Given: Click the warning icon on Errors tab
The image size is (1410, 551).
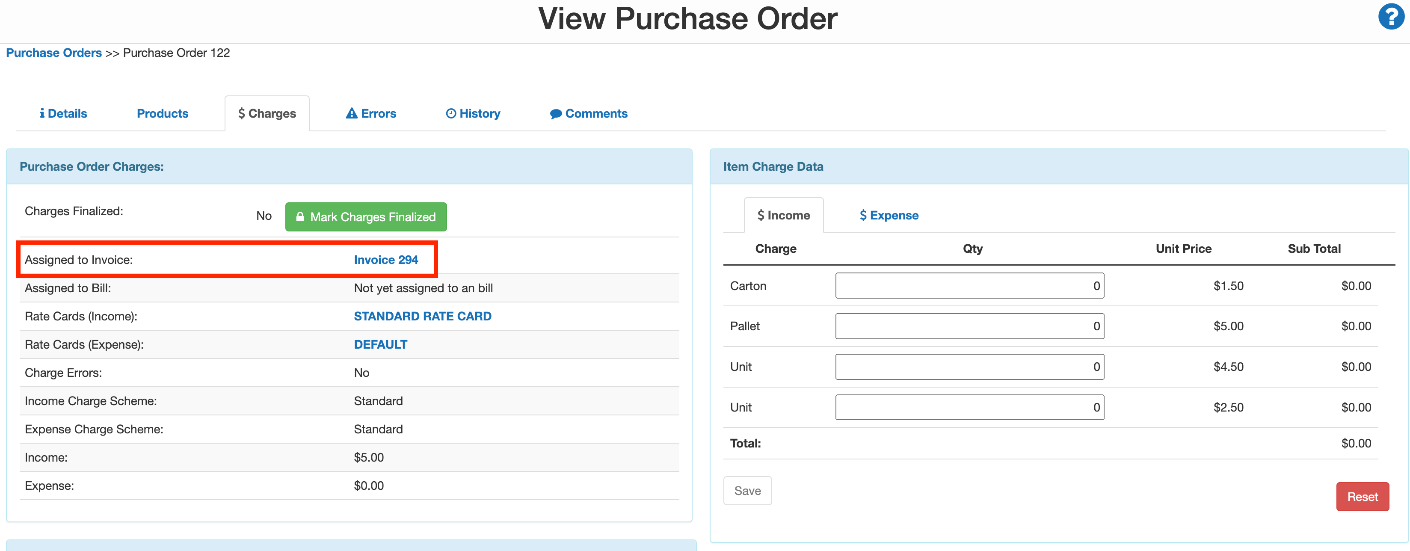Looking at the screenshot, I should click(352, 113).
